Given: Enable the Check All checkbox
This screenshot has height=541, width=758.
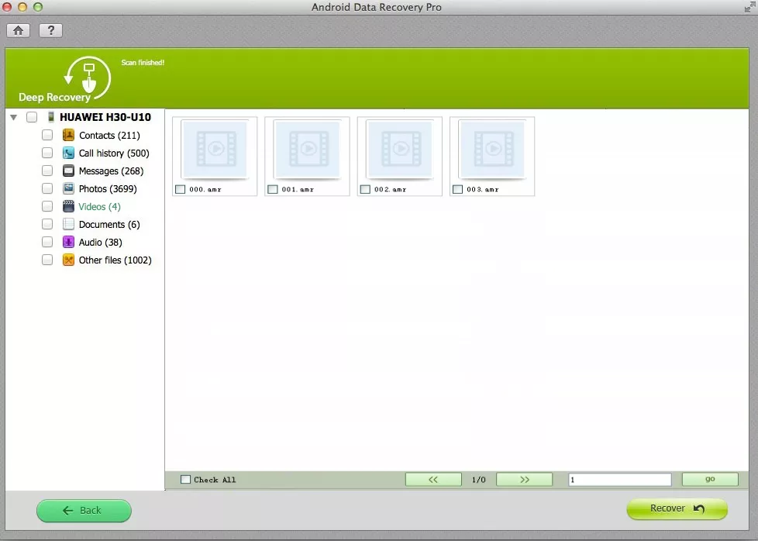Looking at the screenshot, I should click(186, 480).
